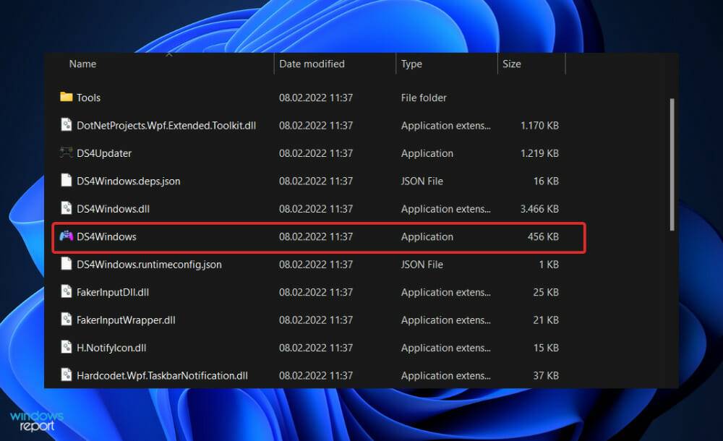Viewport: 723px width, 441px height.
Task: Select the DS4Windows.dll file name
Action: pyautogui.click(x=113, y=209)
